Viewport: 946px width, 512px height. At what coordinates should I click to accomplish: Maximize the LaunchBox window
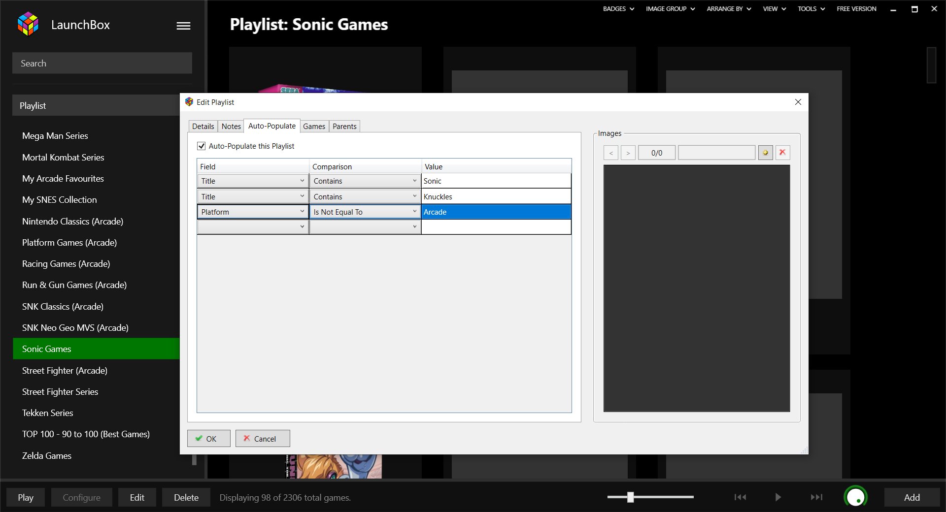click(914, 9)
